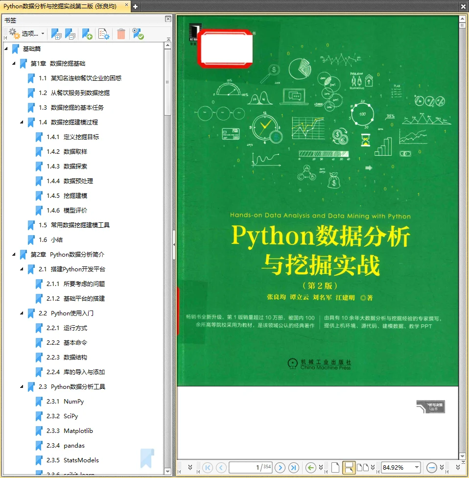469x478 pixels.
Task: Jump to bookmark 2.3.2 SciPy
Action: tap(62, 416)
